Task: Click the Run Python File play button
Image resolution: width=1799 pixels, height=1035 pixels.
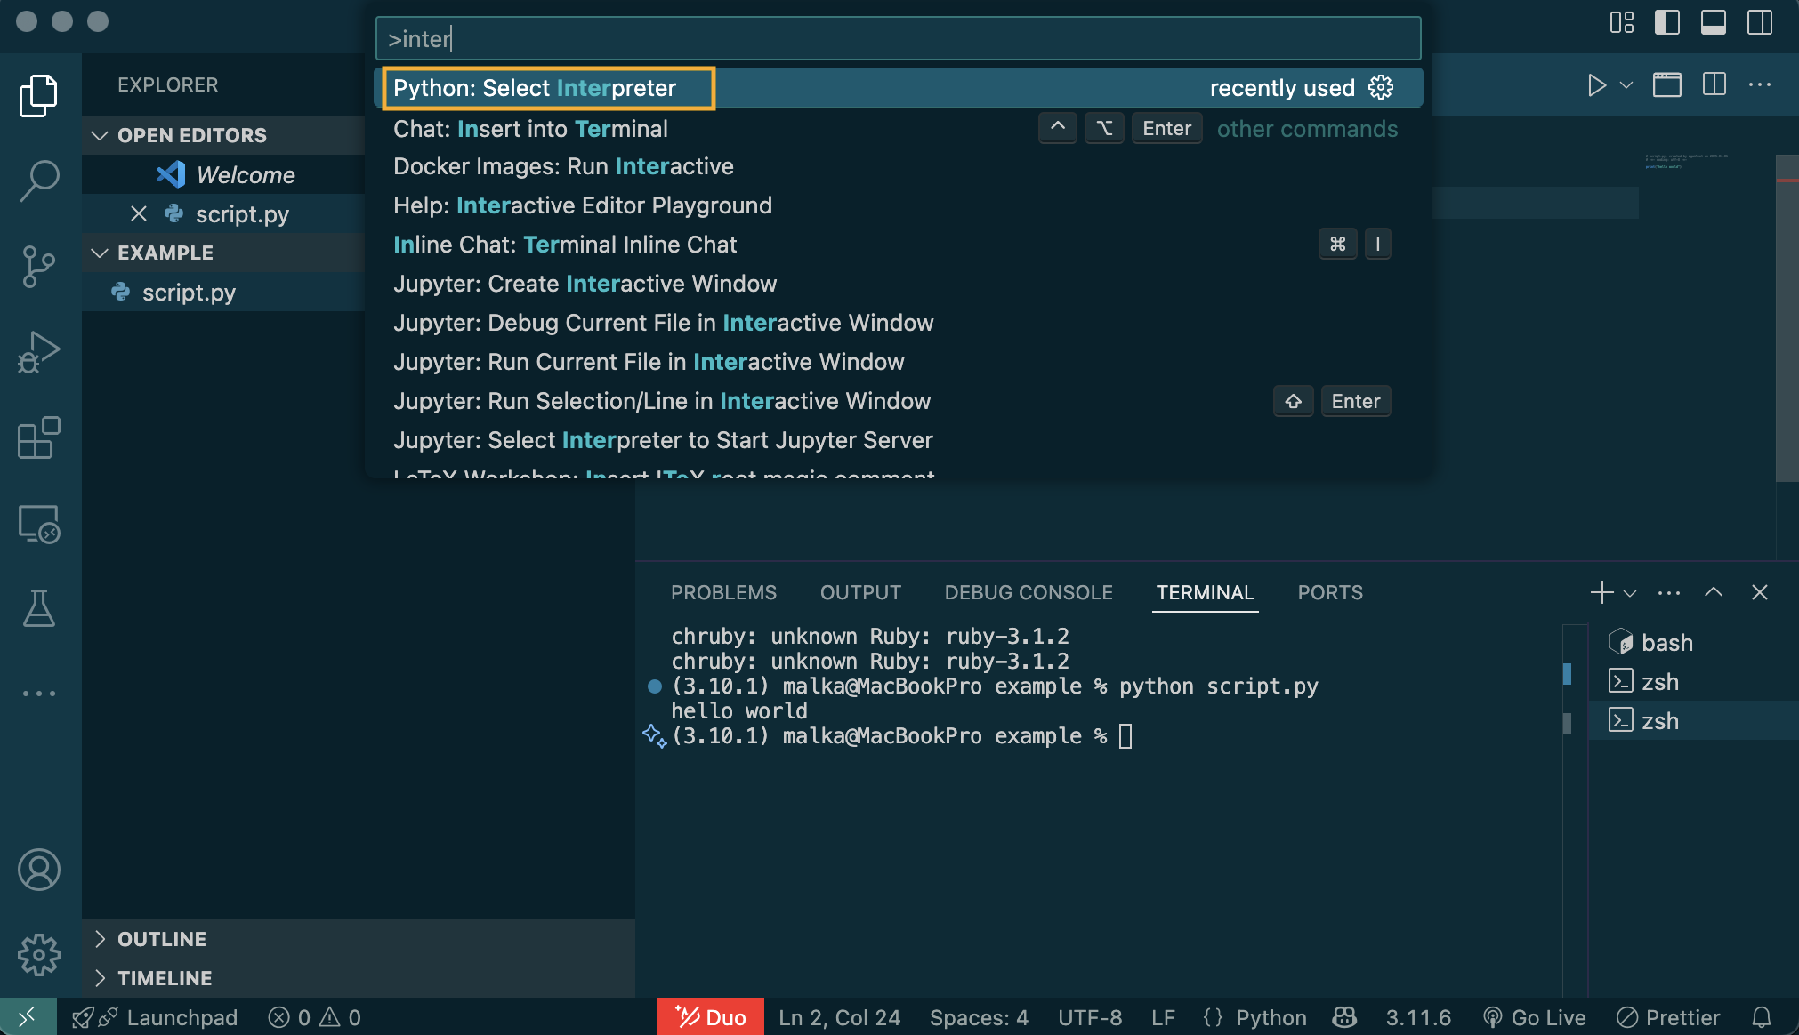Action: (x=1597, y=85)
